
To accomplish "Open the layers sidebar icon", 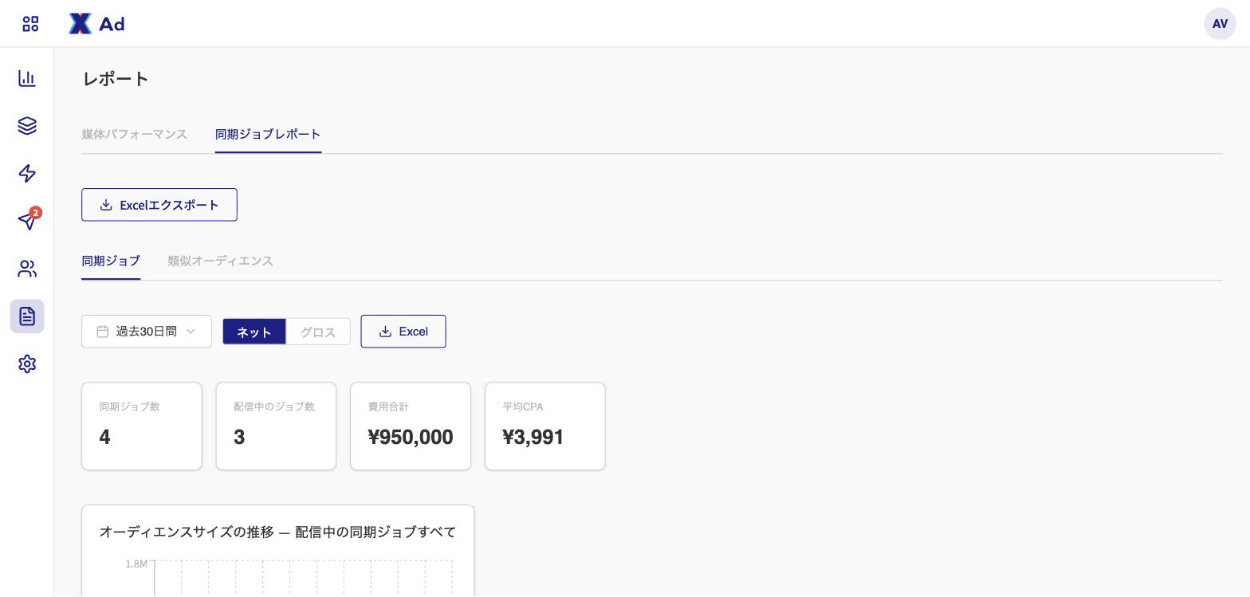I will [x=27, y=126].
